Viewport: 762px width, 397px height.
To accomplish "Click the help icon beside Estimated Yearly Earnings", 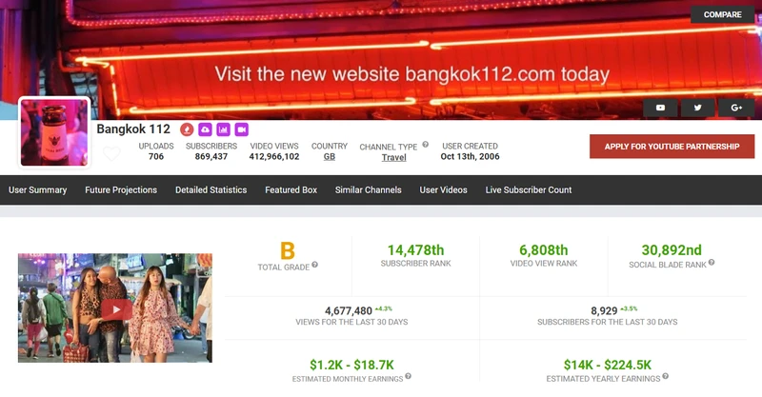I will [665, 376].
